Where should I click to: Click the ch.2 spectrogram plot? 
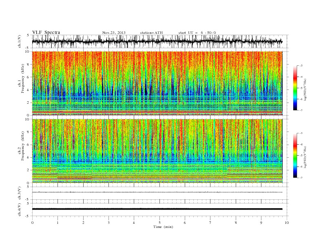point(157,151)
